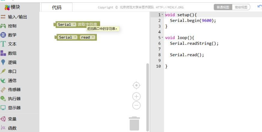Click code line Serial.read();
The image size is (262, 132).
187,55
